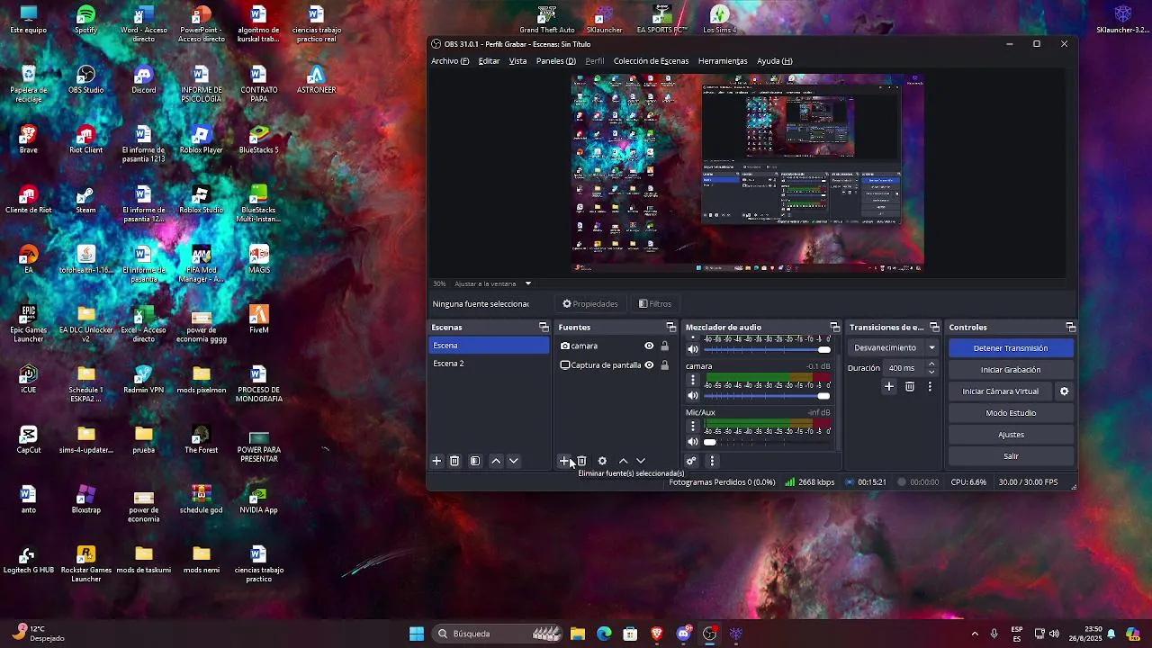The height and width of the screenshot is (648, 1152).
Task: Adjust the camara volume slider
Action: coord(767,396)
